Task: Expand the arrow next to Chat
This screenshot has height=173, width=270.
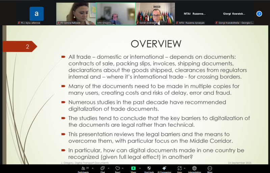Action: coord(108,168)
